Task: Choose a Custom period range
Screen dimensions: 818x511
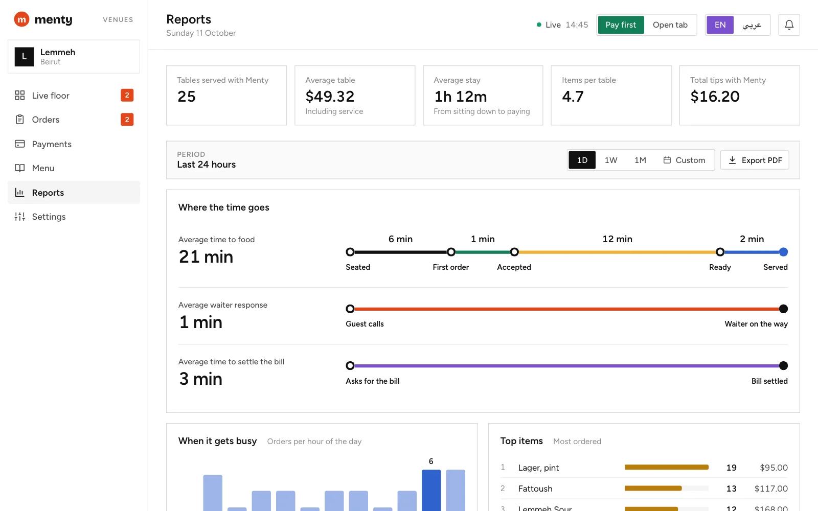Action: tap(684, 160)
